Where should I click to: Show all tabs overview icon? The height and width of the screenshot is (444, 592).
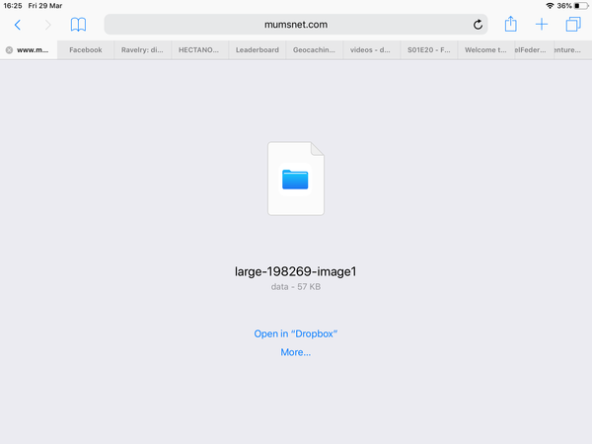pyautogui.click(x=573, y=24)
